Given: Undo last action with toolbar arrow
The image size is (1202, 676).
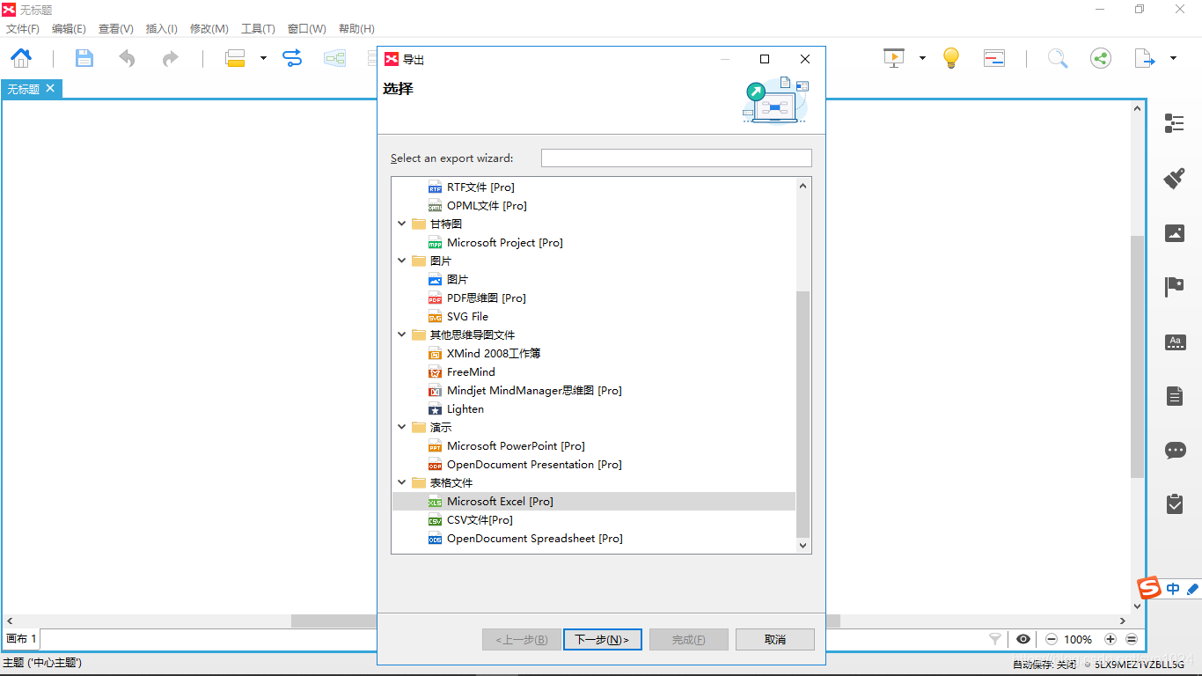Looking at the screenshot, I should pyautogui.click(x=128, y=58).
